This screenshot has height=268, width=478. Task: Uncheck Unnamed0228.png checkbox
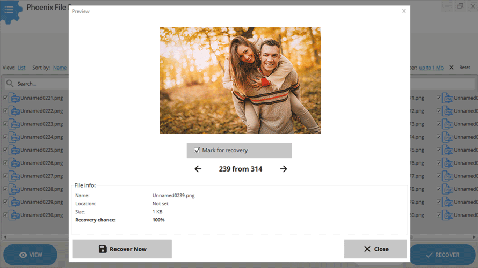tap(5, 189)
